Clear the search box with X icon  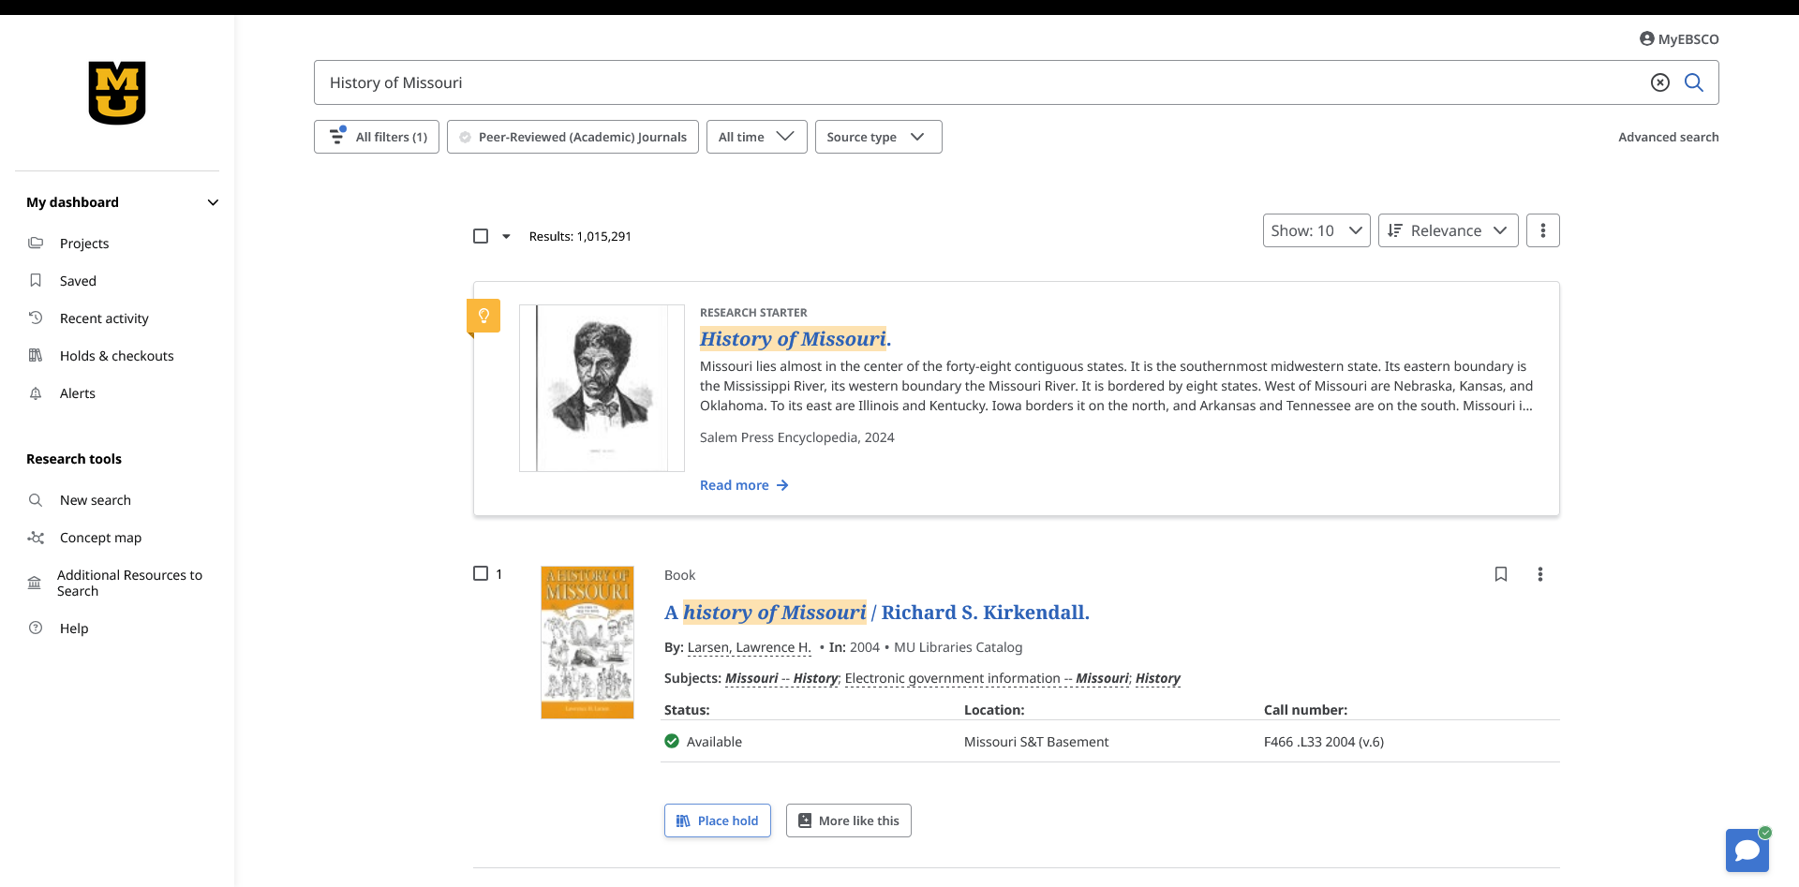coord(1659,82)
